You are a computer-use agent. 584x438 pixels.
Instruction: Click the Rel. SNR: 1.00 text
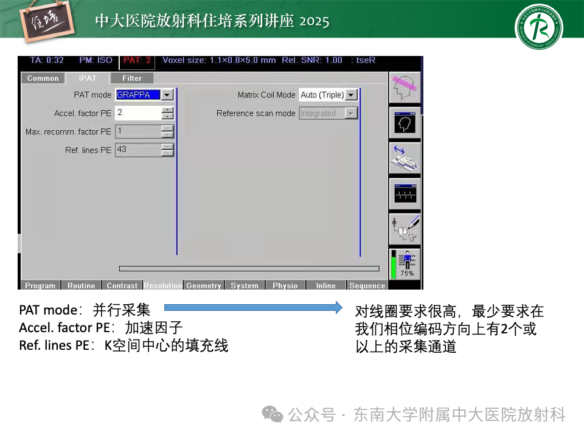[312, 60]
